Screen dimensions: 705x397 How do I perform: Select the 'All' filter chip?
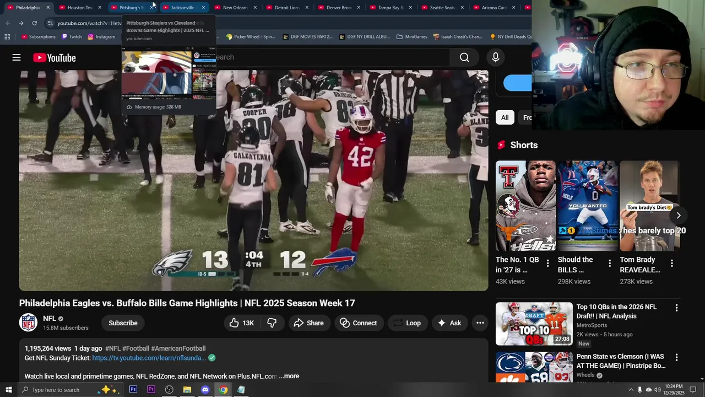coord(505,117)
